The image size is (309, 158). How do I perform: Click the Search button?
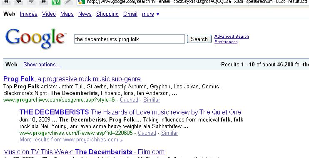(199, 39)
